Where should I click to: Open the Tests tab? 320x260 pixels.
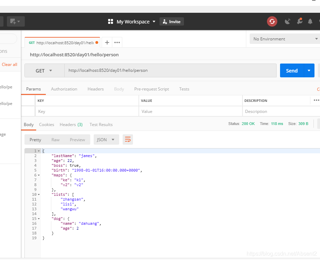[184, 89]
